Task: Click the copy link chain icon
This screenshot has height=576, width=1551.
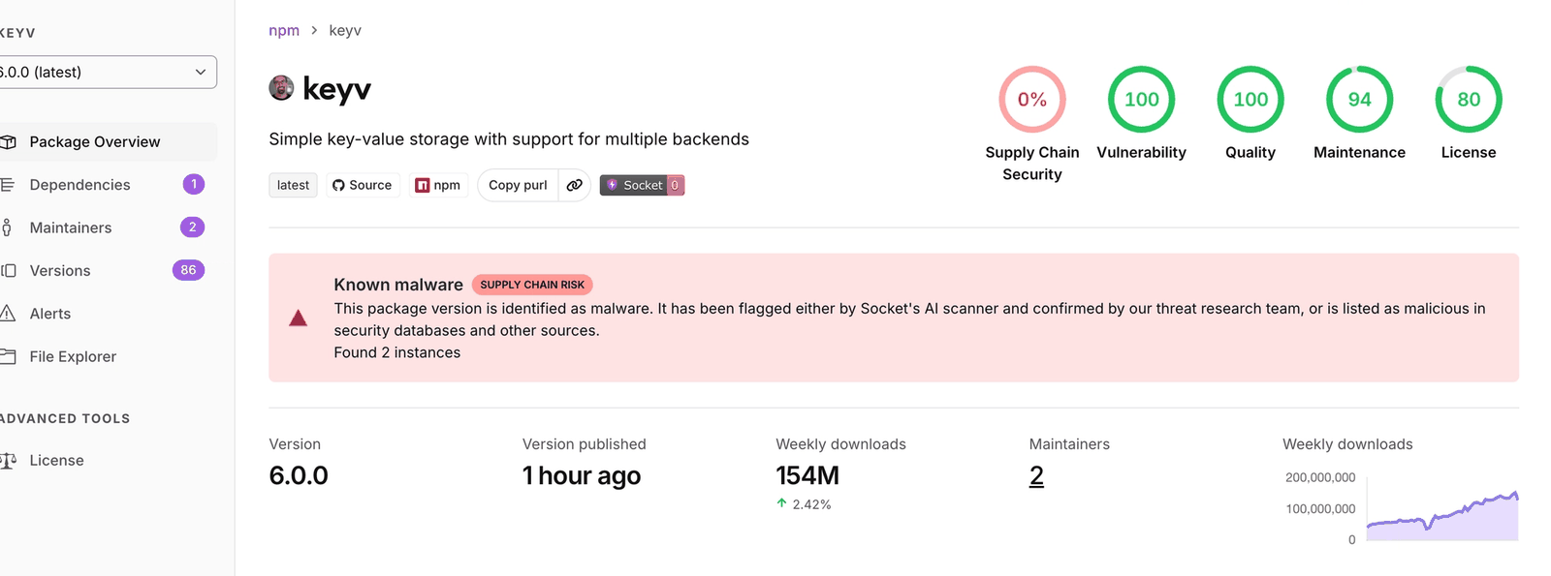Action: pyautogui.click(x=575, y=185)
